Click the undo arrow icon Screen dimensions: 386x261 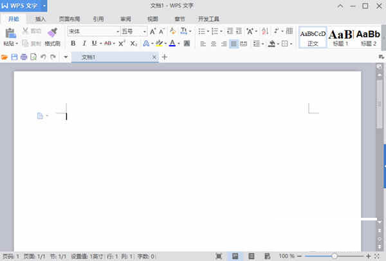[43, 57]
